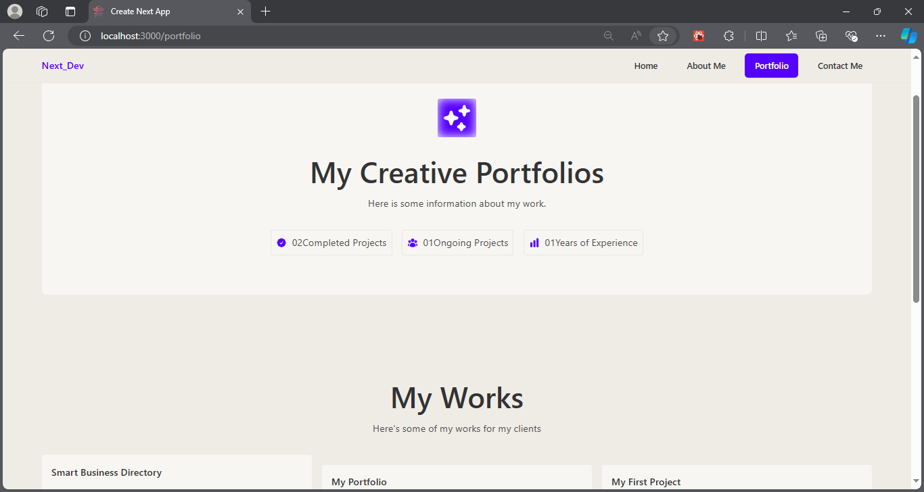
Task: Click the localhost address bar field
Action: pos(338,36)
